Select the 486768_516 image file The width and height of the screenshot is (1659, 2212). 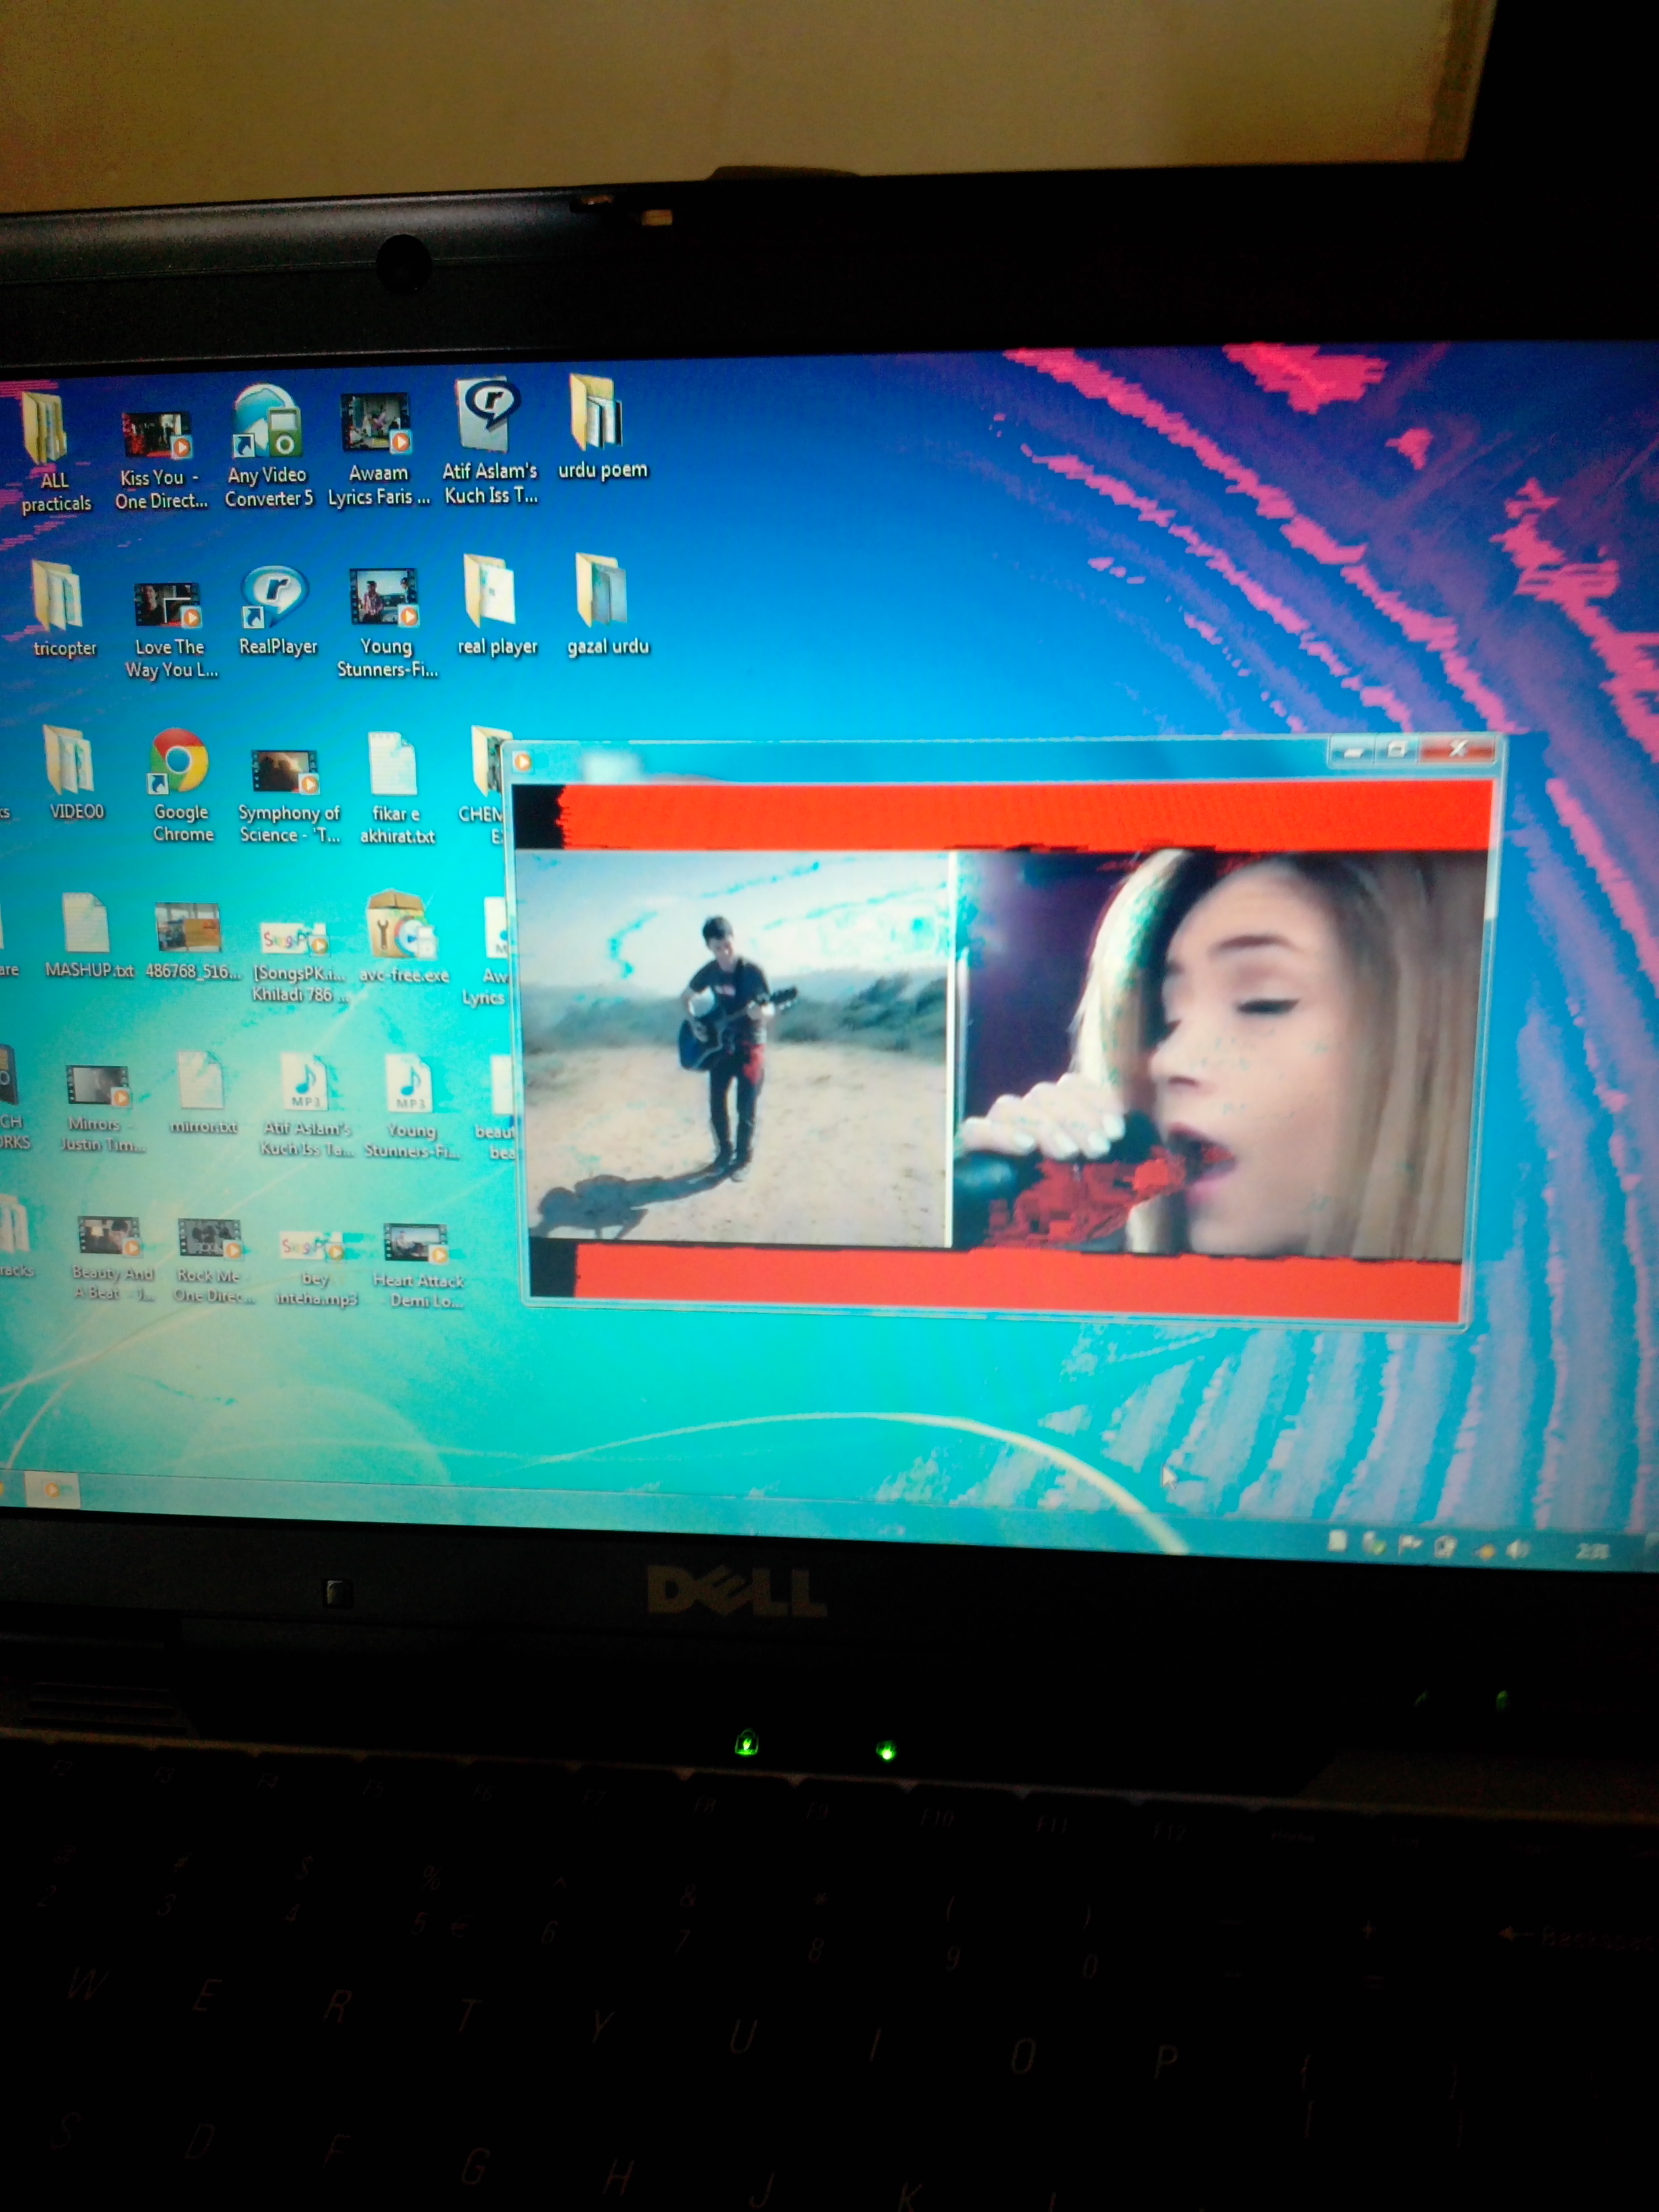coord(191,941)
